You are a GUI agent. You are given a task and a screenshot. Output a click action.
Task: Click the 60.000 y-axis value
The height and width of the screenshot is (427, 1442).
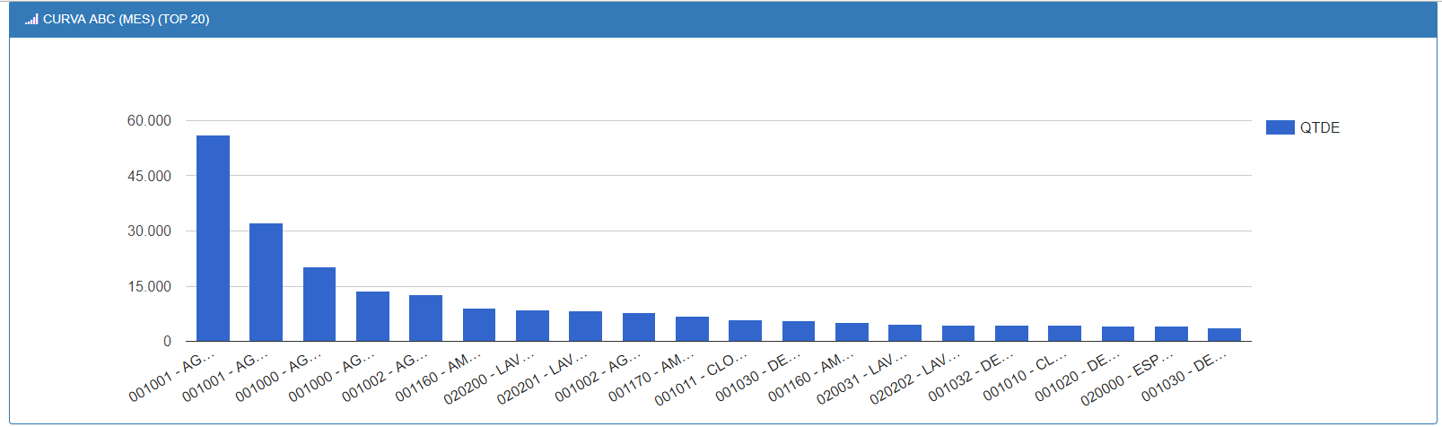(x=149, y=120)
